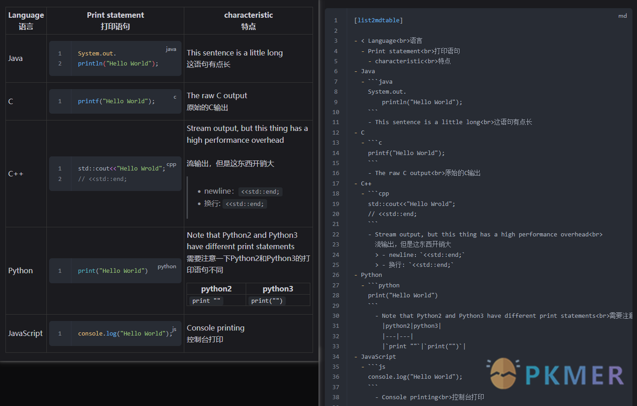Click "Stream output" text on editor line 22

tap(399, 235)
